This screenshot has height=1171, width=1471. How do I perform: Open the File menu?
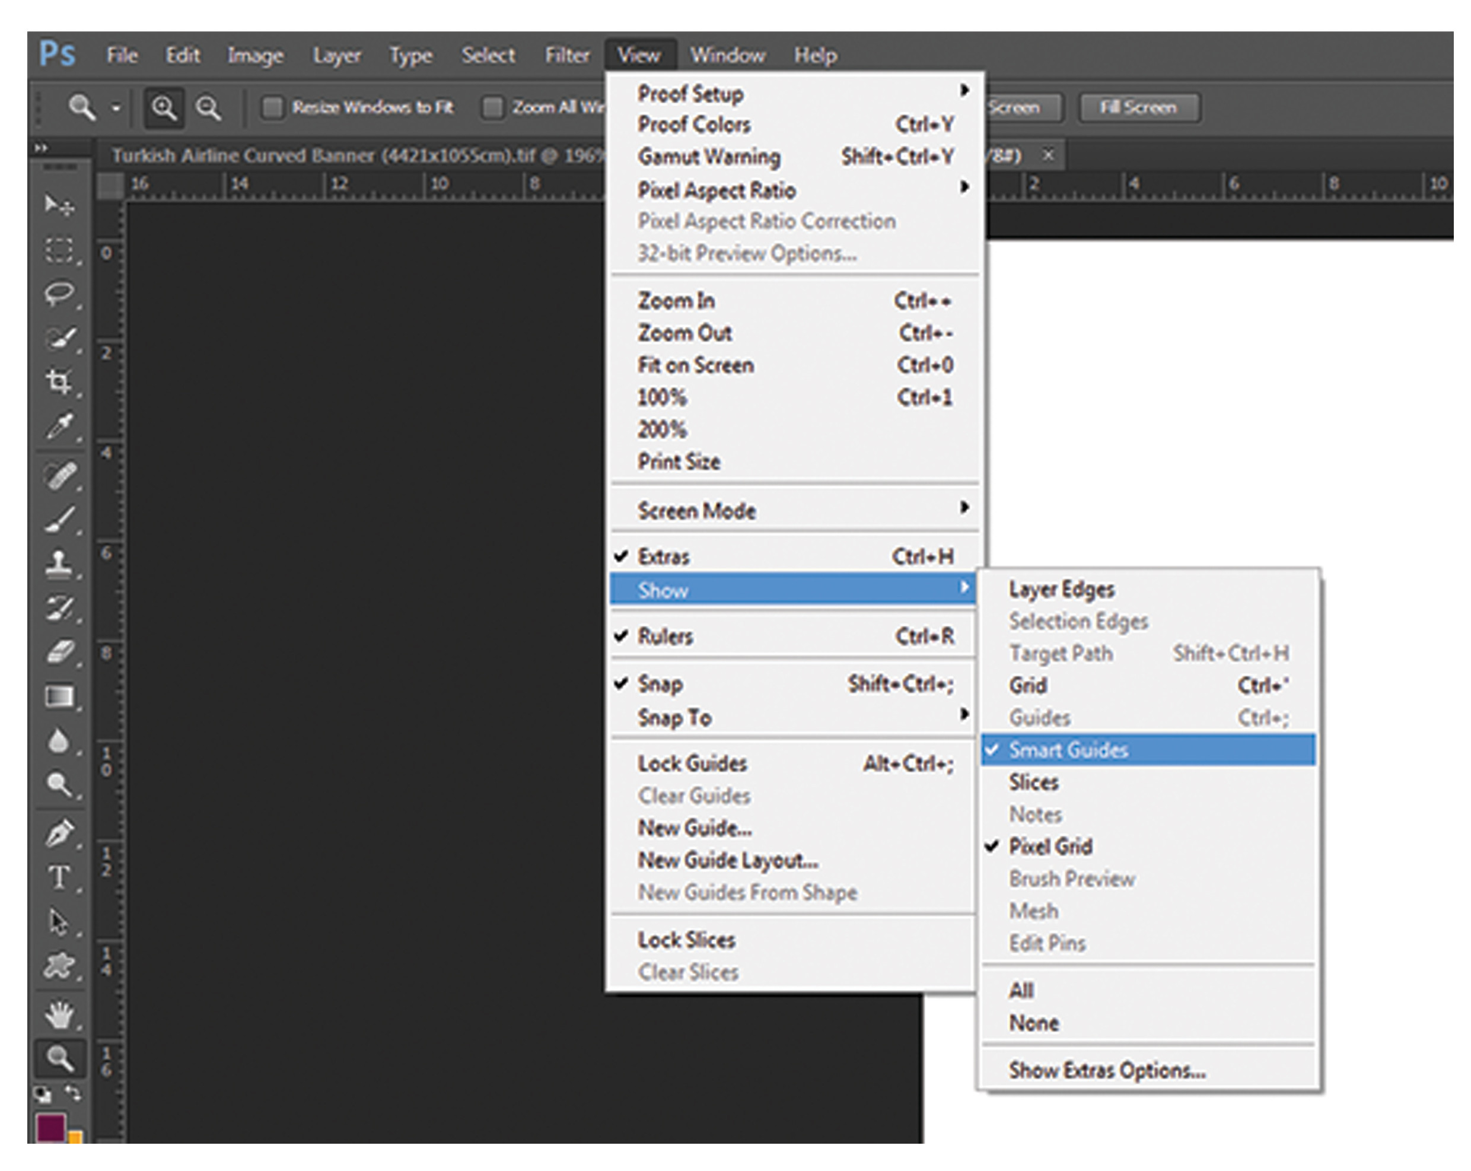point(122,55)
